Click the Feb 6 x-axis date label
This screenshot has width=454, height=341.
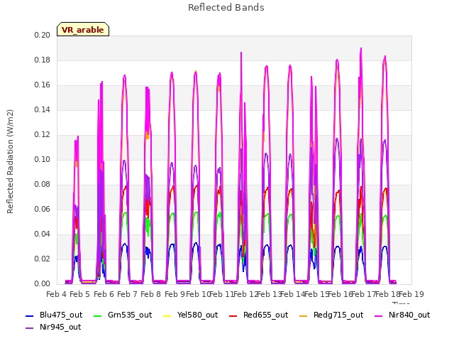click(x=104, y=294)
